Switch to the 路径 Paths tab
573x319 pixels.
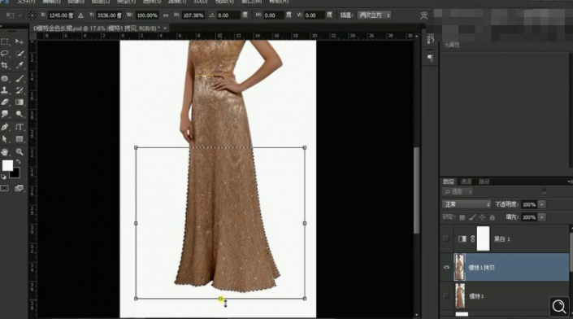484,181
